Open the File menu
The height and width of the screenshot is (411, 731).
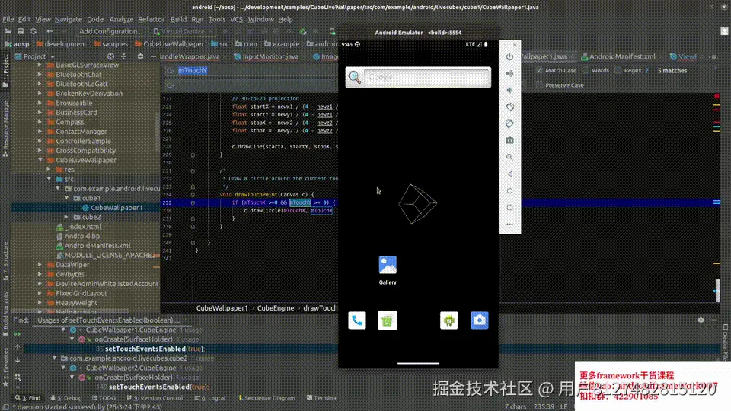tap(8, 19)
